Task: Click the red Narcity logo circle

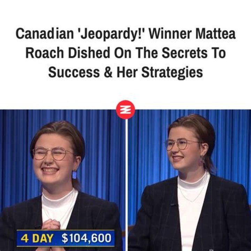Action: [x=125, y=110]
